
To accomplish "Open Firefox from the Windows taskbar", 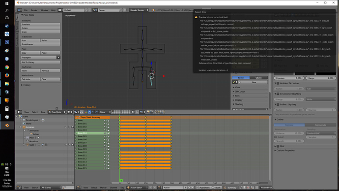I will (7, 75).
